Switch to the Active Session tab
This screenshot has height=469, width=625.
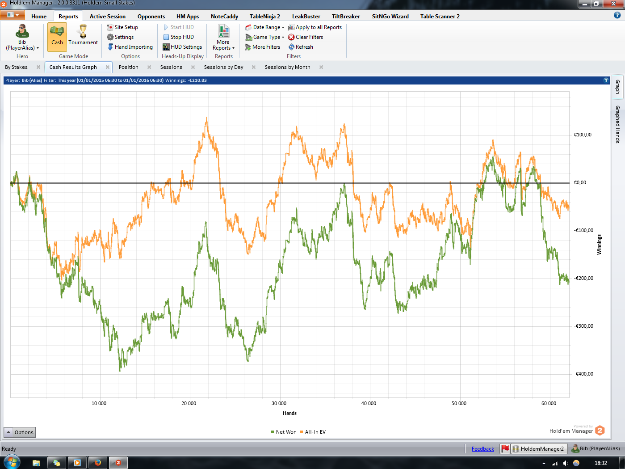pyautogui.click(x=108, y=17)
